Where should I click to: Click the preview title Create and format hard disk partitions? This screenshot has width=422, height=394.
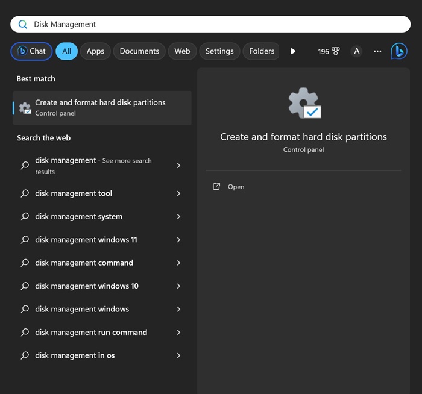(x=303, y=137)
